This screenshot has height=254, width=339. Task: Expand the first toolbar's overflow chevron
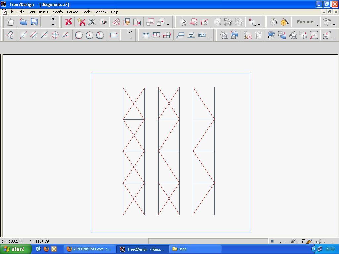pos(53,19)
